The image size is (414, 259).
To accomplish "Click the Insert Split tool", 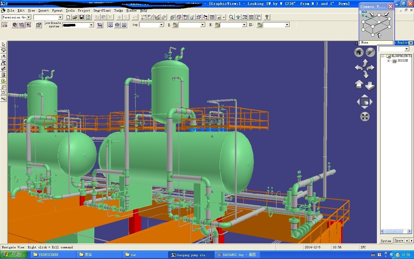I will point(3,56).
